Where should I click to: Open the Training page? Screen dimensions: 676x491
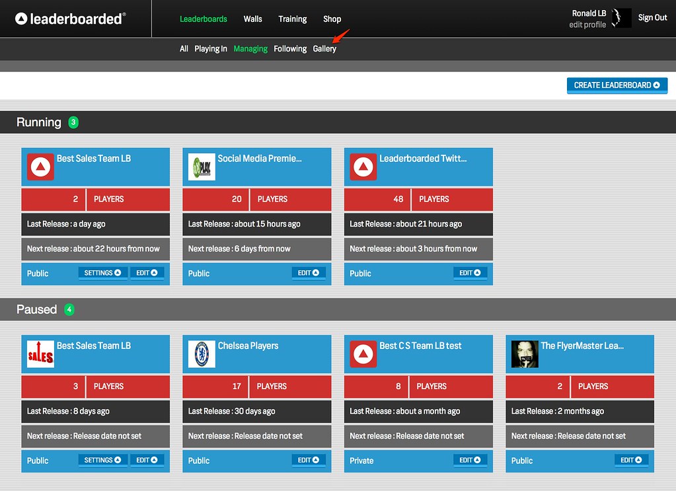[292, 19]
